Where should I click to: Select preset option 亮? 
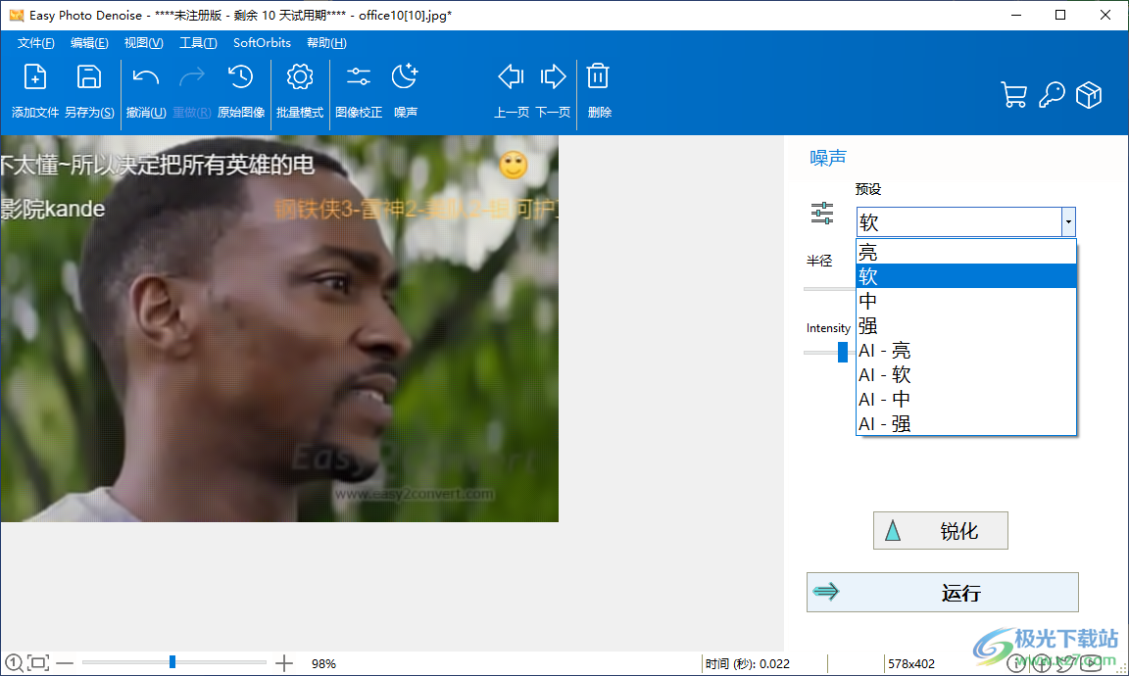965,252
